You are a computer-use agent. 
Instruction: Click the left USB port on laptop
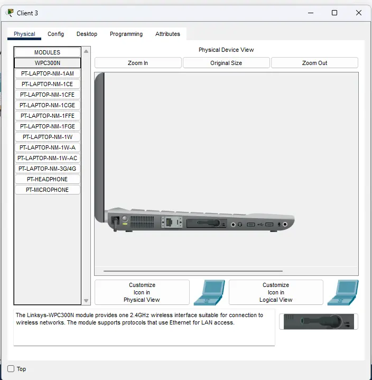click(x=251, y=225)
